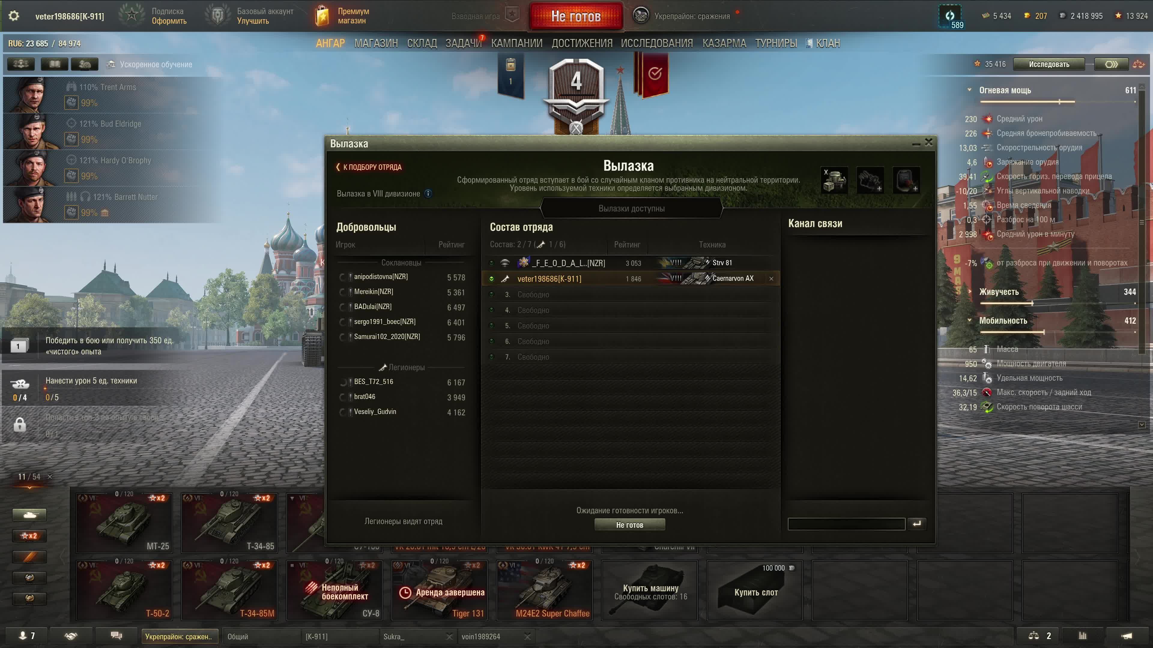Open the contacts handshake icon

click(71, 636)
